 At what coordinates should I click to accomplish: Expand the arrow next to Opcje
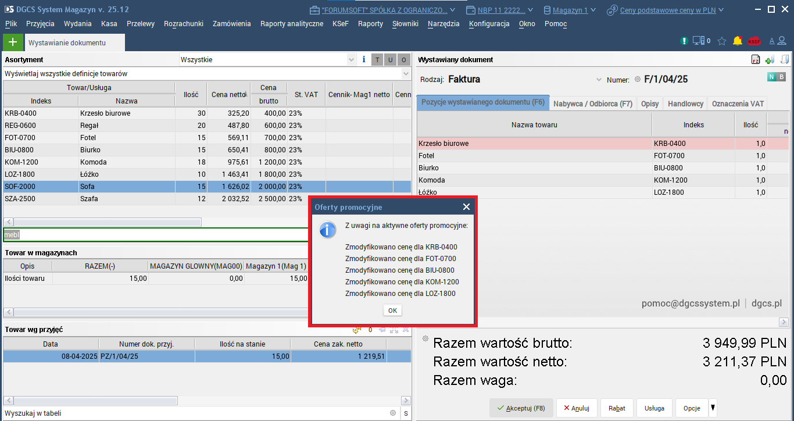click(713, 407)
